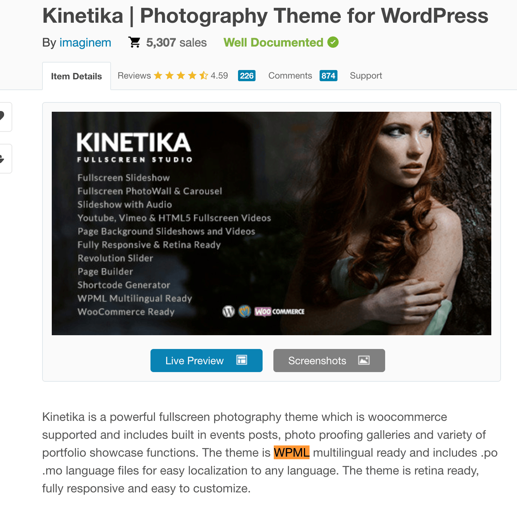
Task: Click the Kinetika preview banner image
Action: (272, 223)
